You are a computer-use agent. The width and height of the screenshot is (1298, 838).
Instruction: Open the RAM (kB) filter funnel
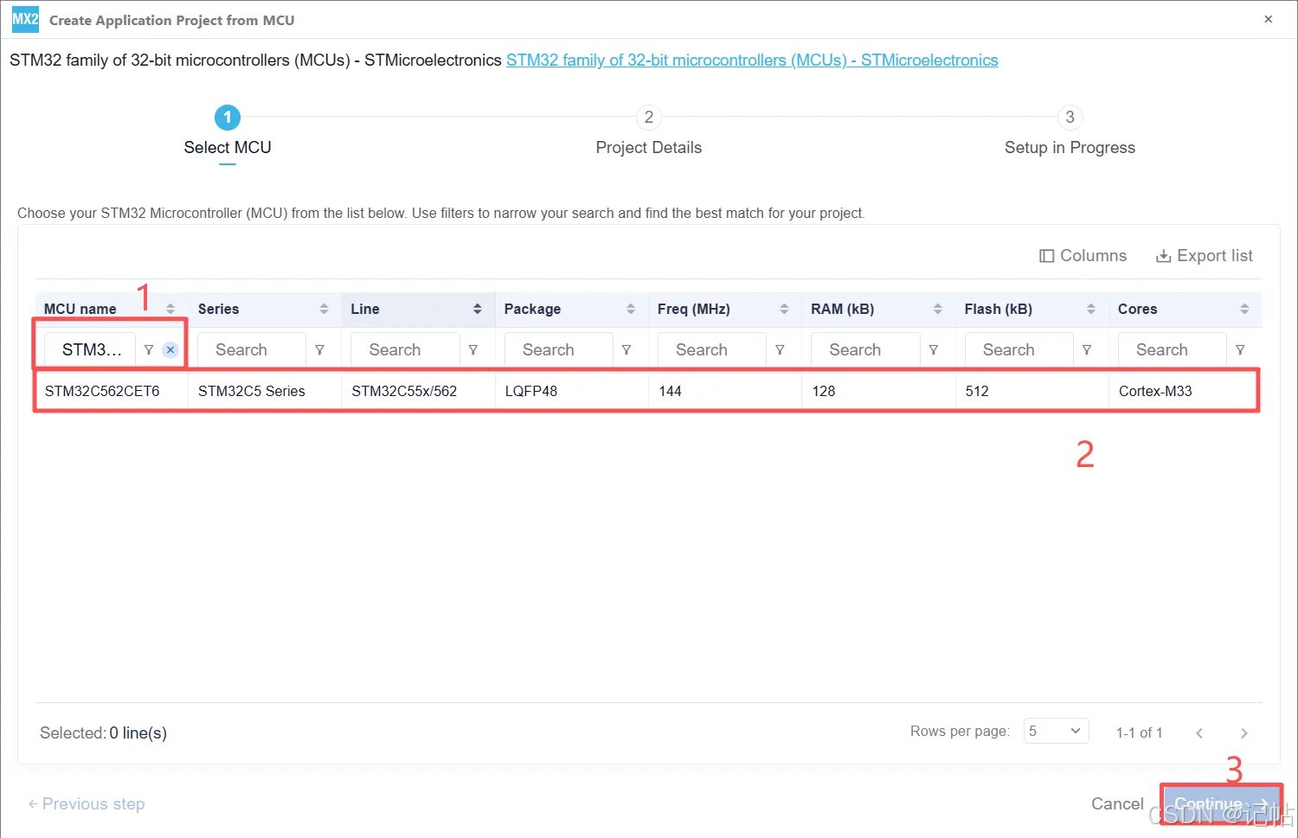[x=934, y=349]
